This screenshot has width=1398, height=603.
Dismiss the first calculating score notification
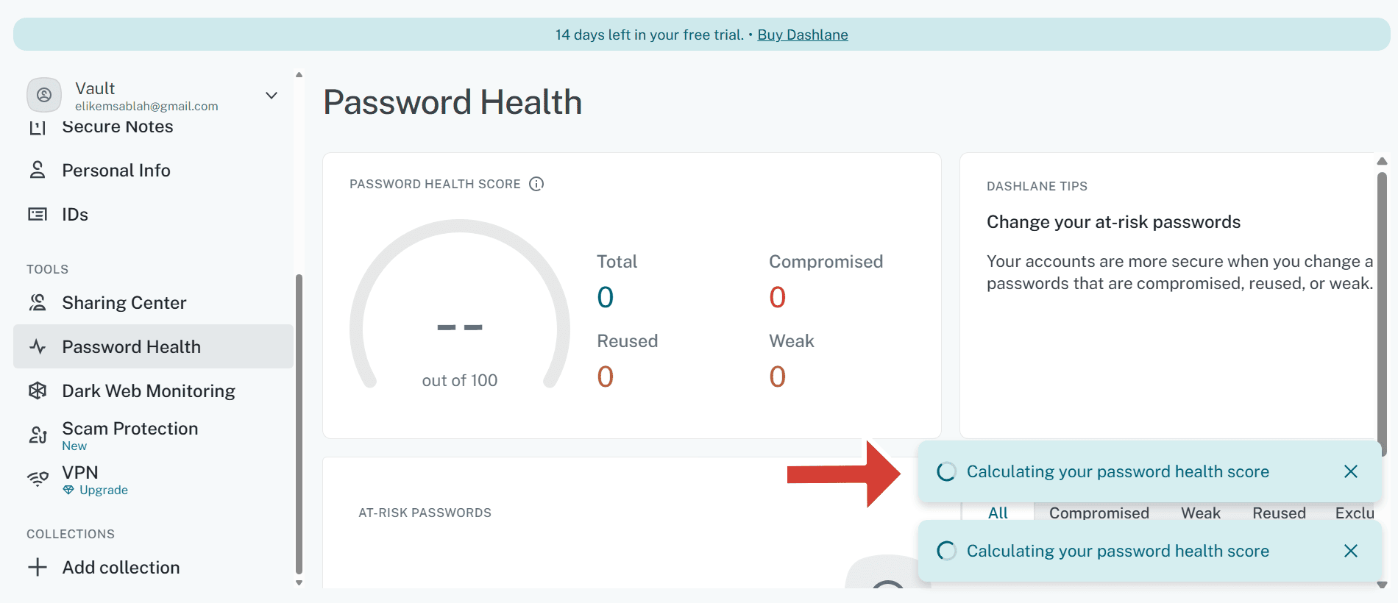pyautogui.click(x=1350, y=472)
